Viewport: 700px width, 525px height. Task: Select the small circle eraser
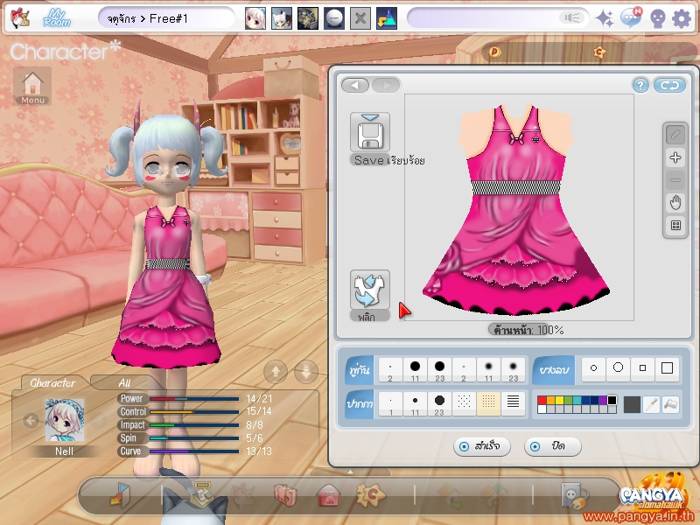pyautogui.click(x=593, y=368)
